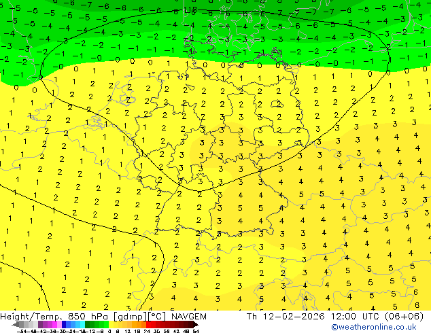This screenshot has width=431, height=333.
Task: Click the dark green swatch in legend
Action: (x=88, y=324)
